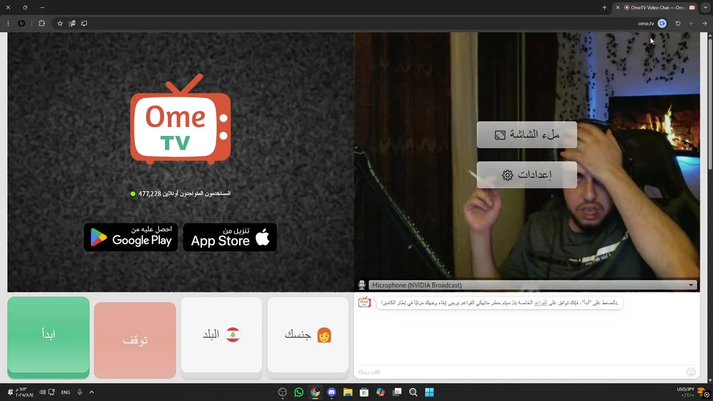
Task: Click the Lebanon flag icon
Action: (232, 335)
